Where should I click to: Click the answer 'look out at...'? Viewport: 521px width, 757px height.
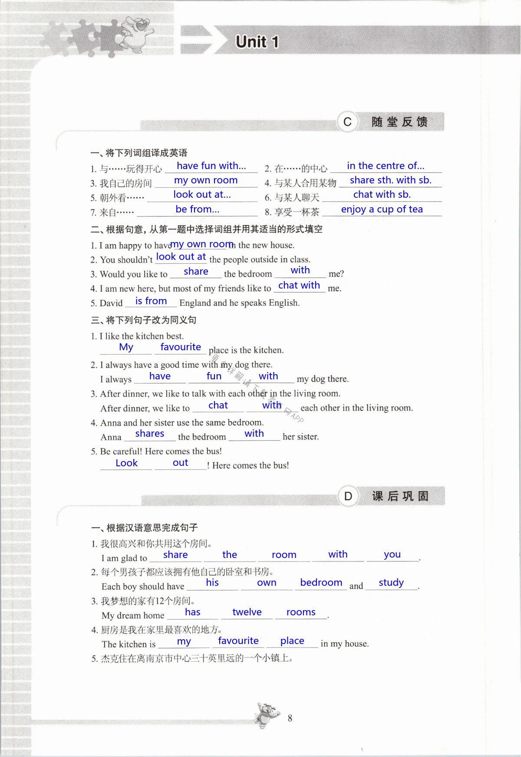[202, 194]
